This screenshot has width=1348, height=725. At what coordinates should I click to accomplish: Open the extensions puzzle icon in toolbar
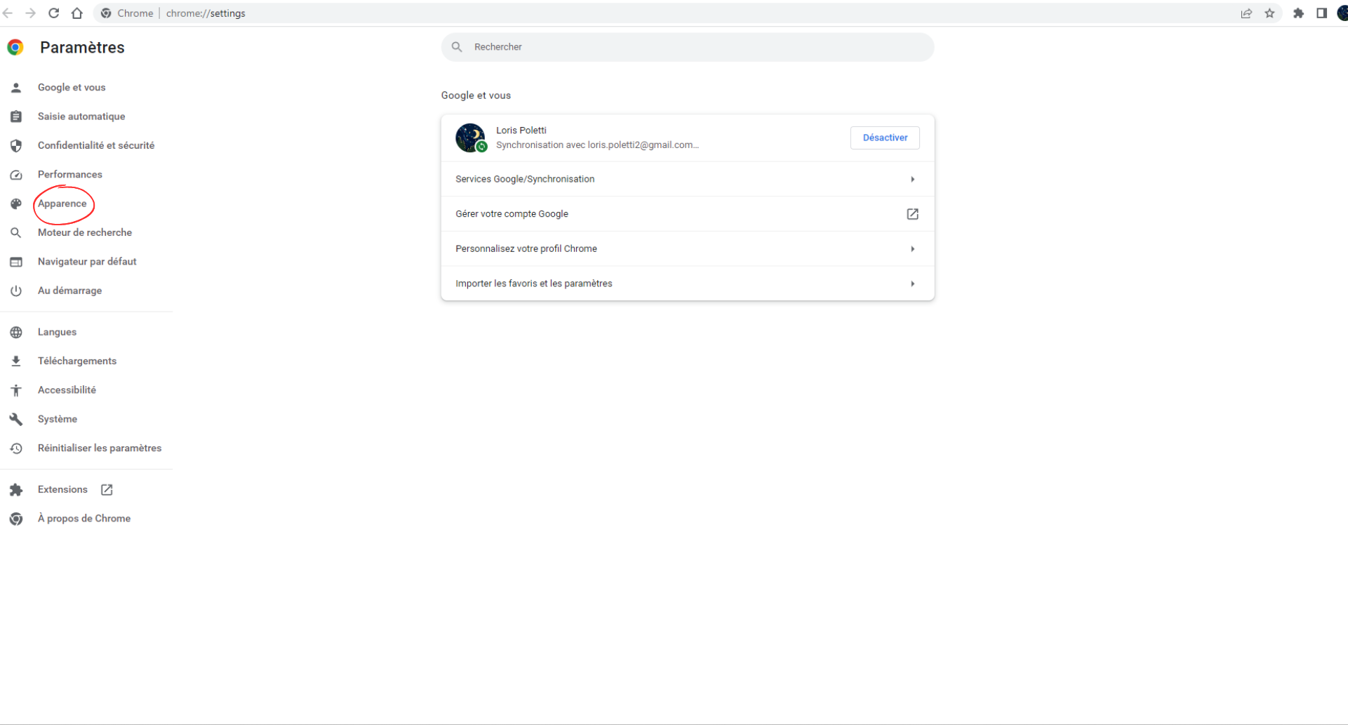(1298, 13)
